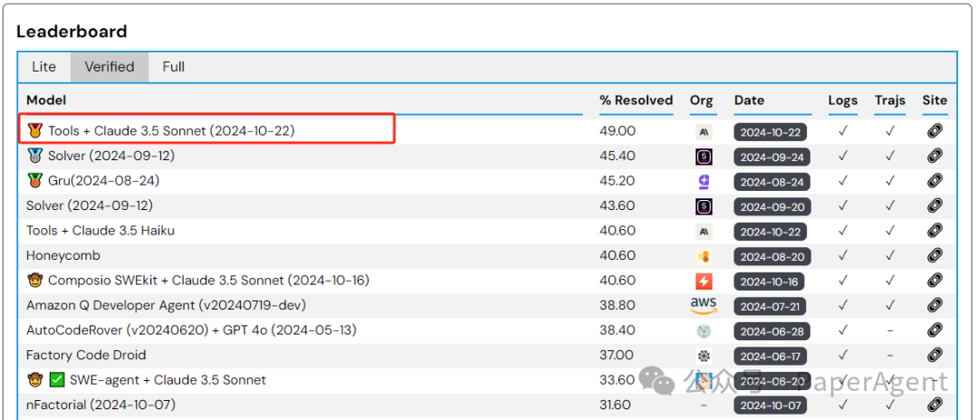The height and width of the screenshot is (420, 978).
Task: Click the 49.00 resolved score
Action: coord(618,131)
